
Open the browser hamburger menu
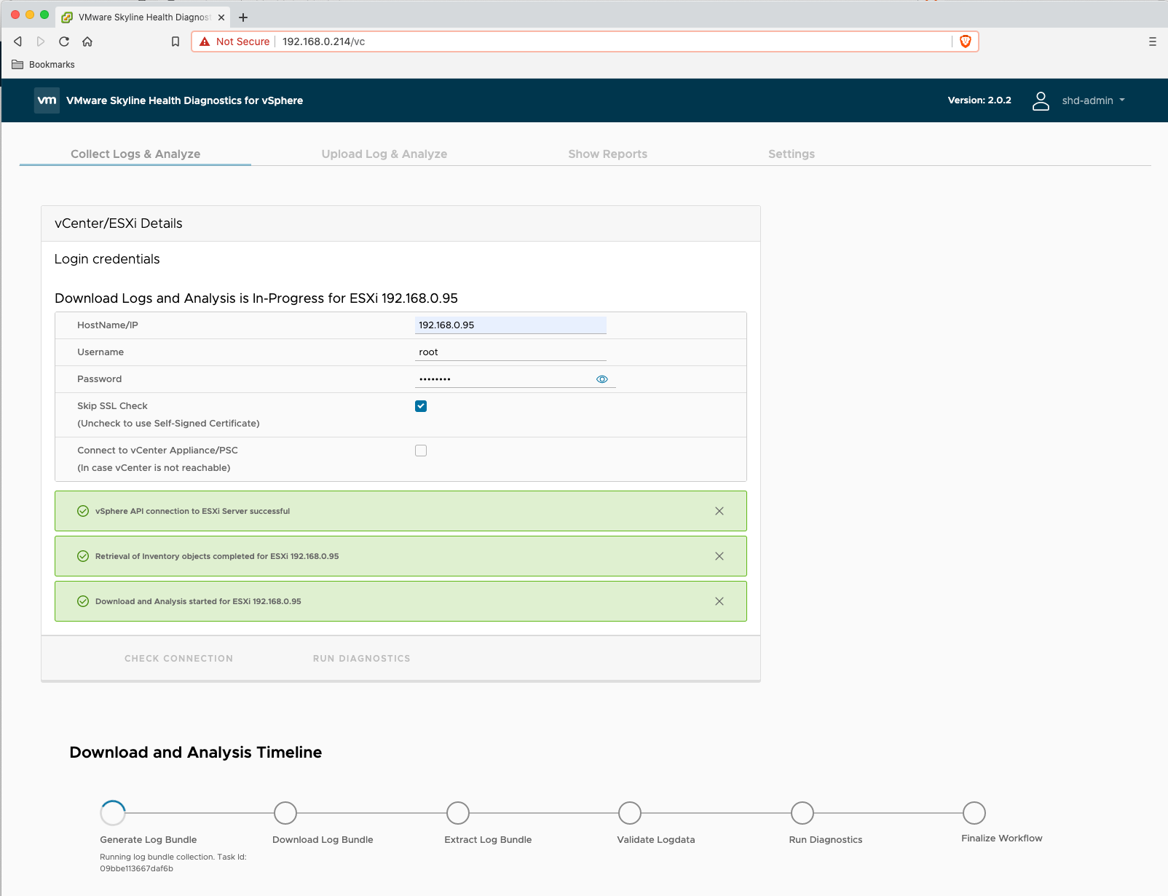click(1153, 41)
